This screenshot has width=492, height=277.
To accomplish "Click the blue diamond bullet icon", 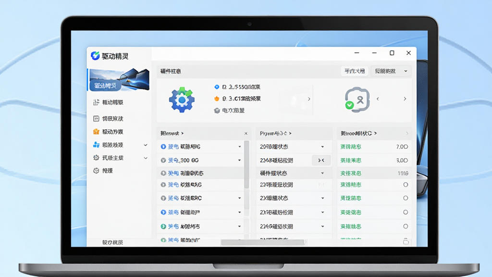I will [x=217, y=87].
